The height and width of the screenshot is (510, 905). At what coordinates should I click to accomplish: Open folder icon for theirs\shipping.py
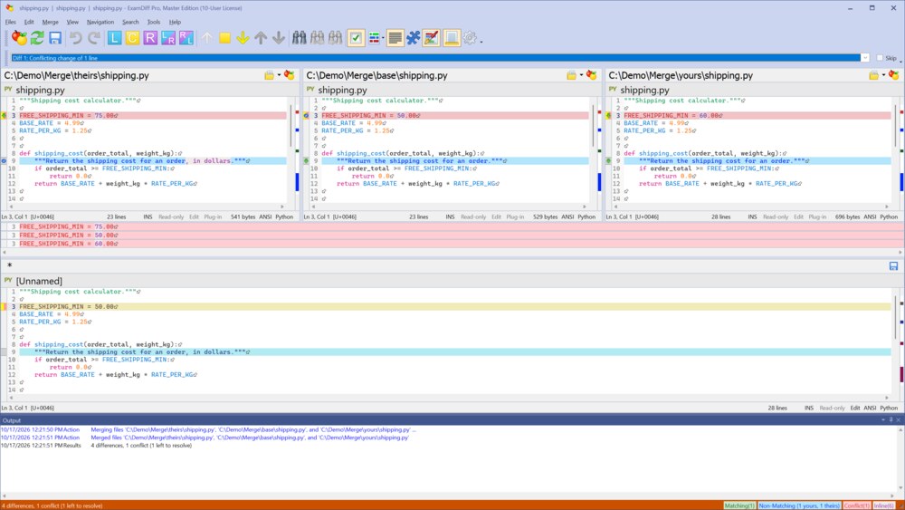tap(269, 75)
